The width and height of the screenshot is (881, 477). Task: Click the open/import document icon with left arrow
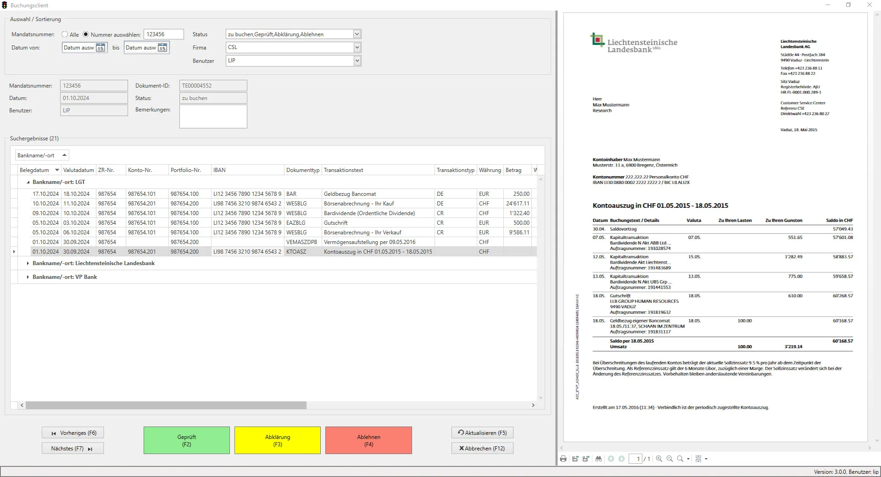coord(575,459)
